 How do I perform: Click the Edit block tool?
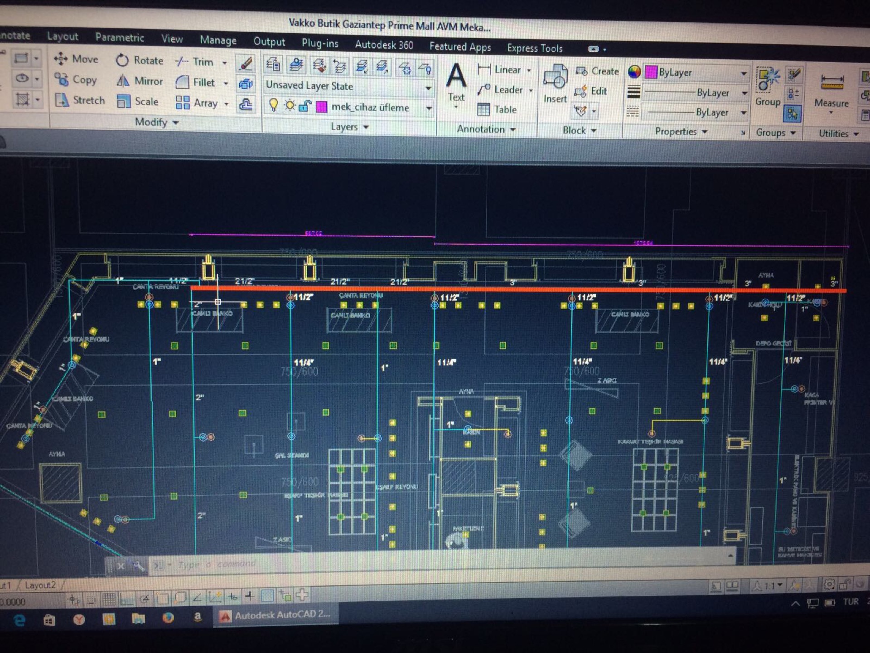coord(590,91)
